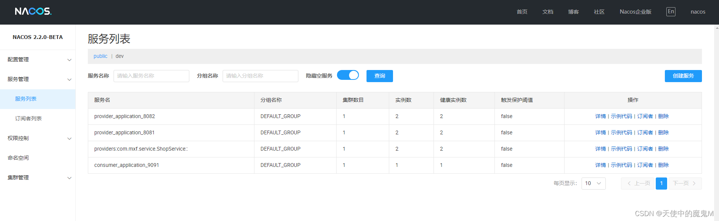719x221 pixels.
Task: Click the provider_application_8081 service name
Action: 125,132
